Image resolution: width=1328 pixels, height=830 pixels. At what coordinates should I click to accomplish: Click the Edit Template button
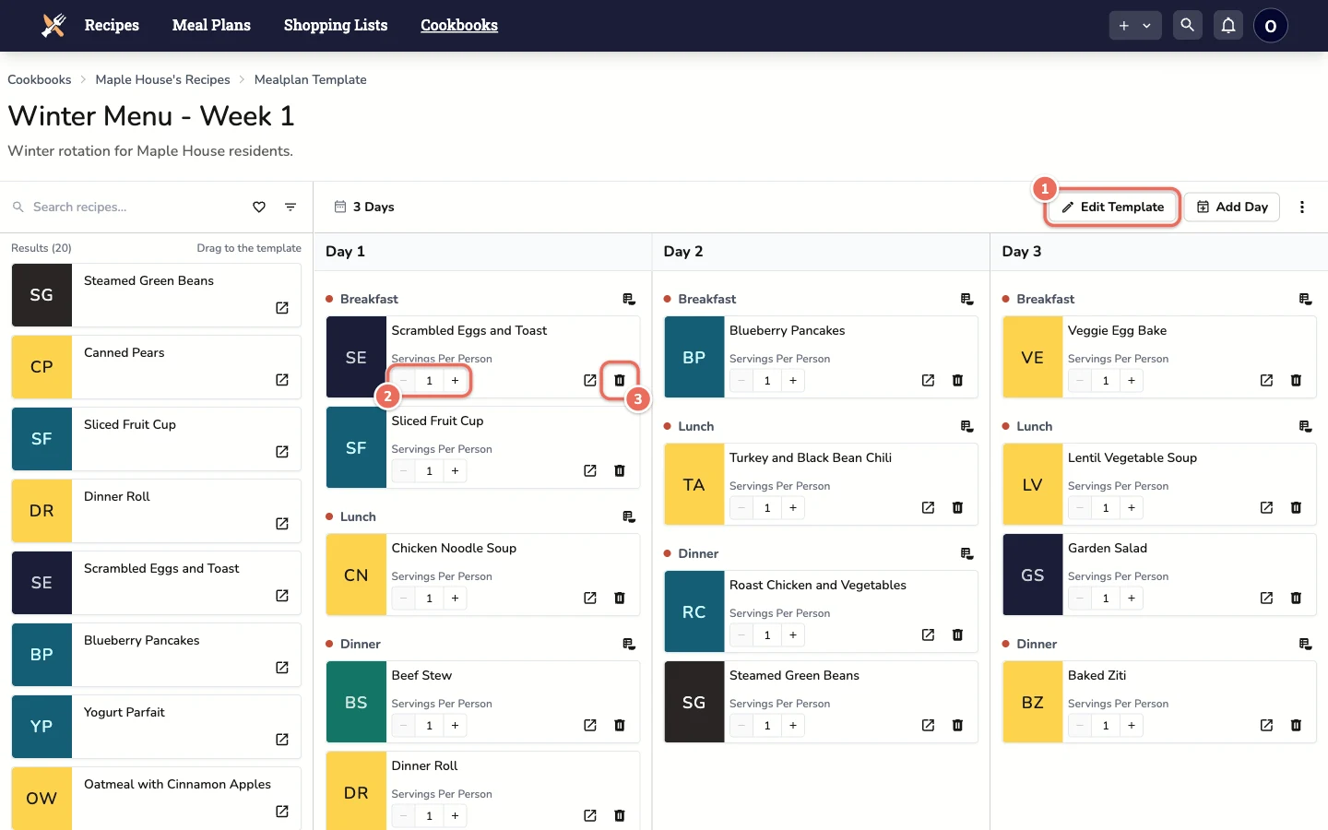pyautogui.click(x=1112, y=207)
